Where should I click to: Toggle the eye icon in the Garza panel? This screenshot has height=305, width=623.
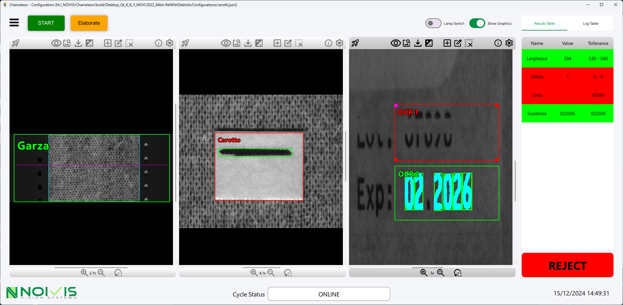[56, 43]
